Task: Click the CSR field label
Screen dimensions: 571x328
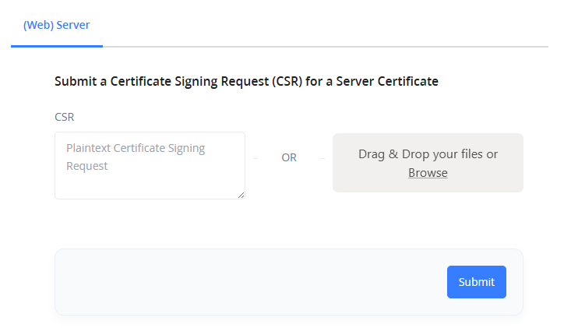Action: click(65, 117)
